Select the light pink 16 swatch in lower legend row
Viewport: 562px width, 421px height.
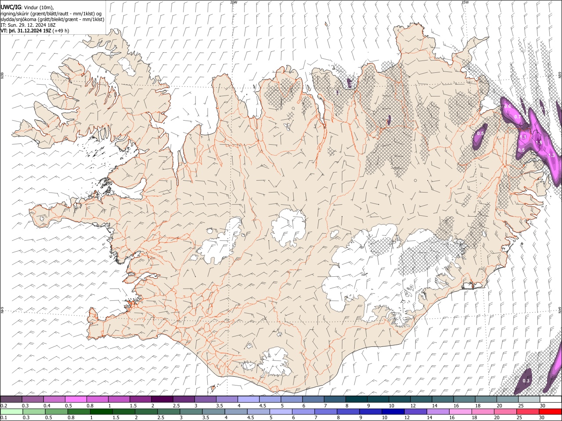tap(461, 411)
